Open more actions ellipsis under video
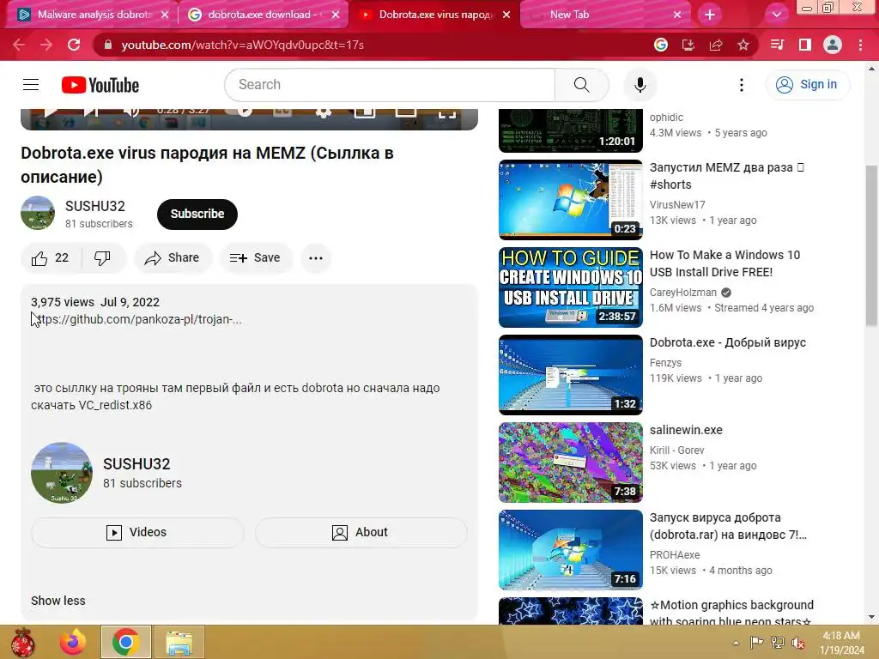Screen dimensions: 879x659 (x=316, y=257)
